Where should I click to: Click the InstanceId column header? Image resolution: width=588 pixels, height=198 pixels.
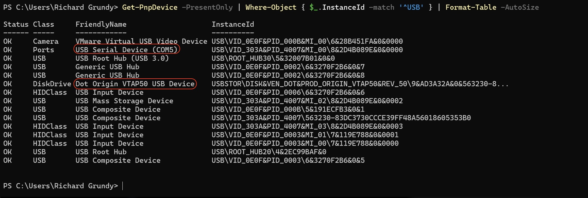(233, 24)
